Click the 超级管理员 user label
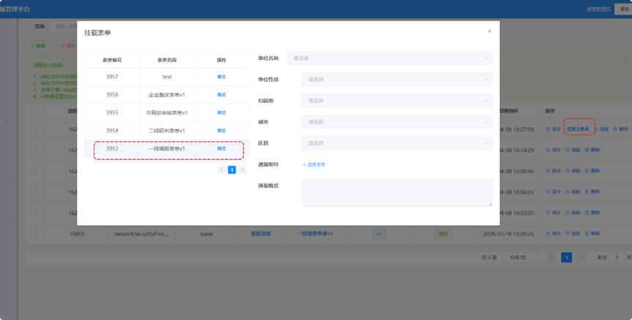 [598, 9]
